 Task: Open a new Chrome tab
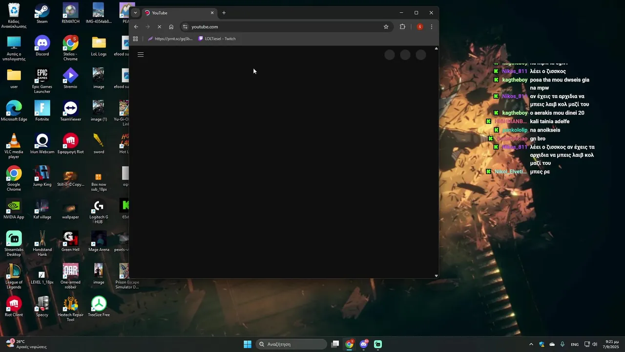tap(224, 13)
